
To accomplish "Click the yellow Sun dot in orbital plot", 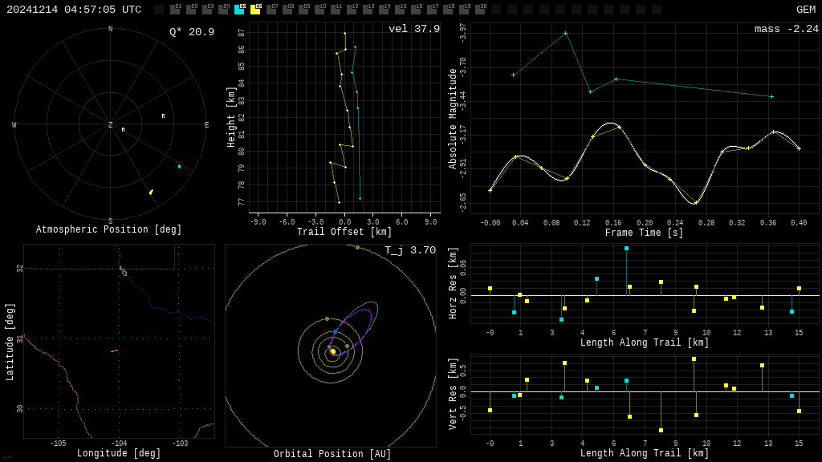I will tap(333, 351).
